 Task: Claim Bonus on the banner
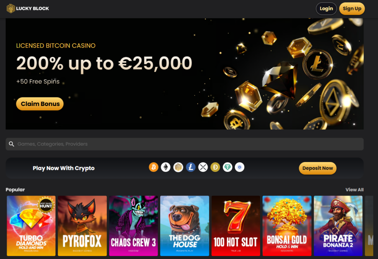point(40,104)
